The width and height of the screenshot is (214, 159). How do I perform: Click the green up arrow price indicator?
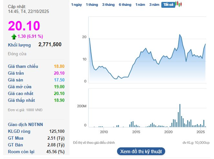[14, 36]
